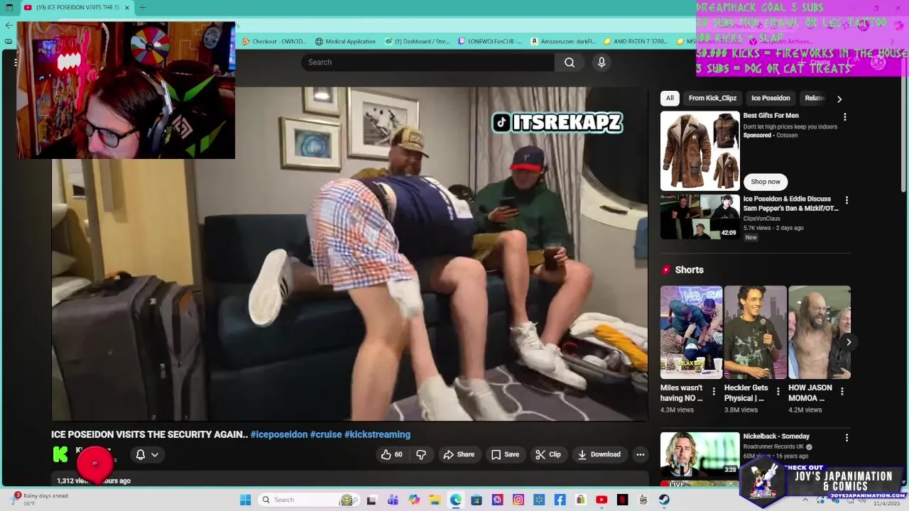Image resolution: width=909 pixels, height=511 pixels.
Task: Open a new browser tab
Action: [142, 7]
